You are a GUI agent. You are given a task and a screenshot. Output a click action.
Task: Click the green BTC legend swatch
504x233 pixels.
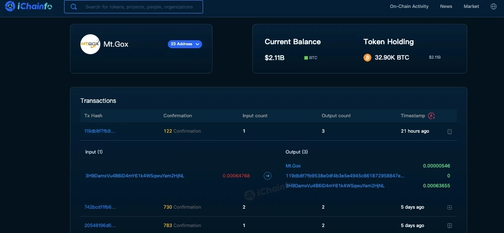(306, 58)
